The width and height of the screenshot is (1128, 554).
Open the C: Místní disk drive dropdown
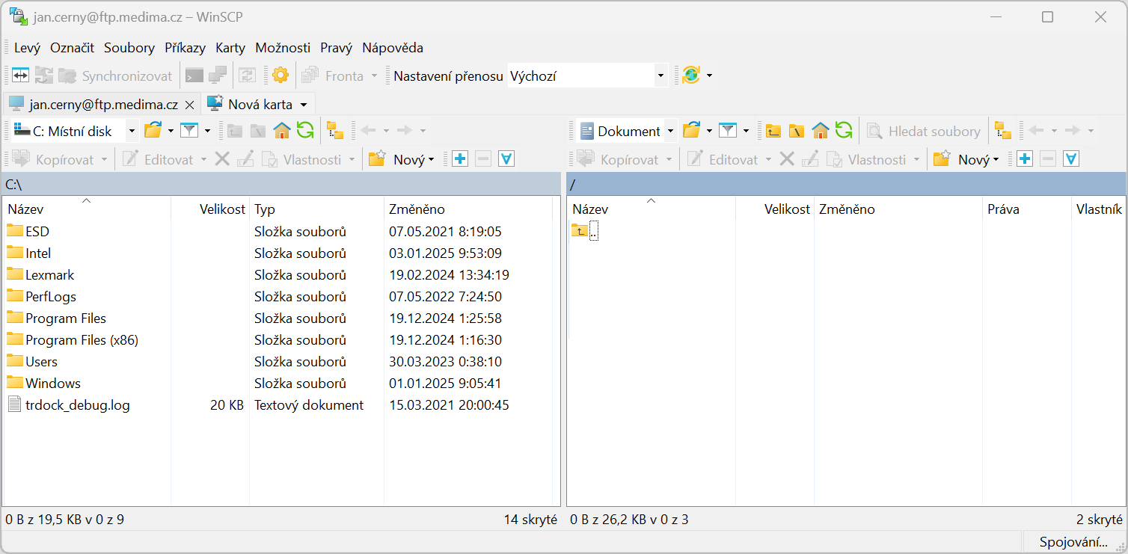coord(132,131)
